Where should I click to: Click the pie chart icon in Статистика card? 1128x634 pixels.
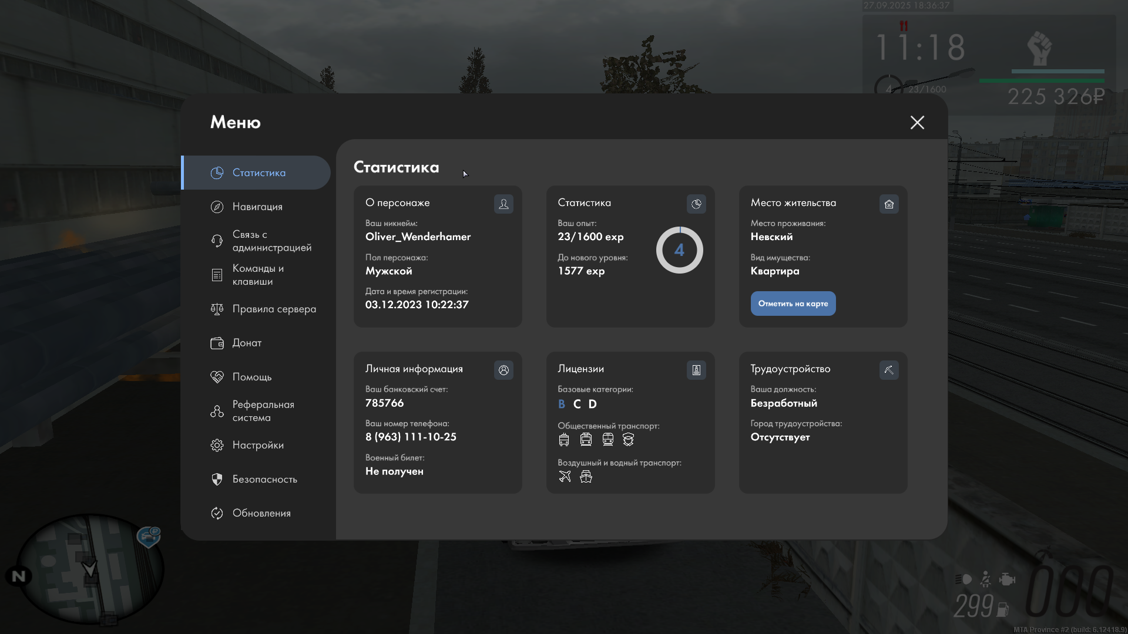pos(696,204)
